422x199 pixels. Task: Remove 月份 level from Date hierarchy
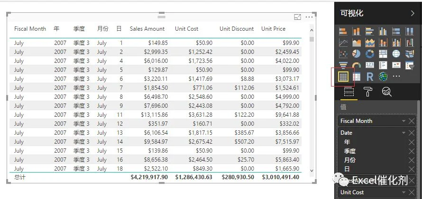point(412,160)
